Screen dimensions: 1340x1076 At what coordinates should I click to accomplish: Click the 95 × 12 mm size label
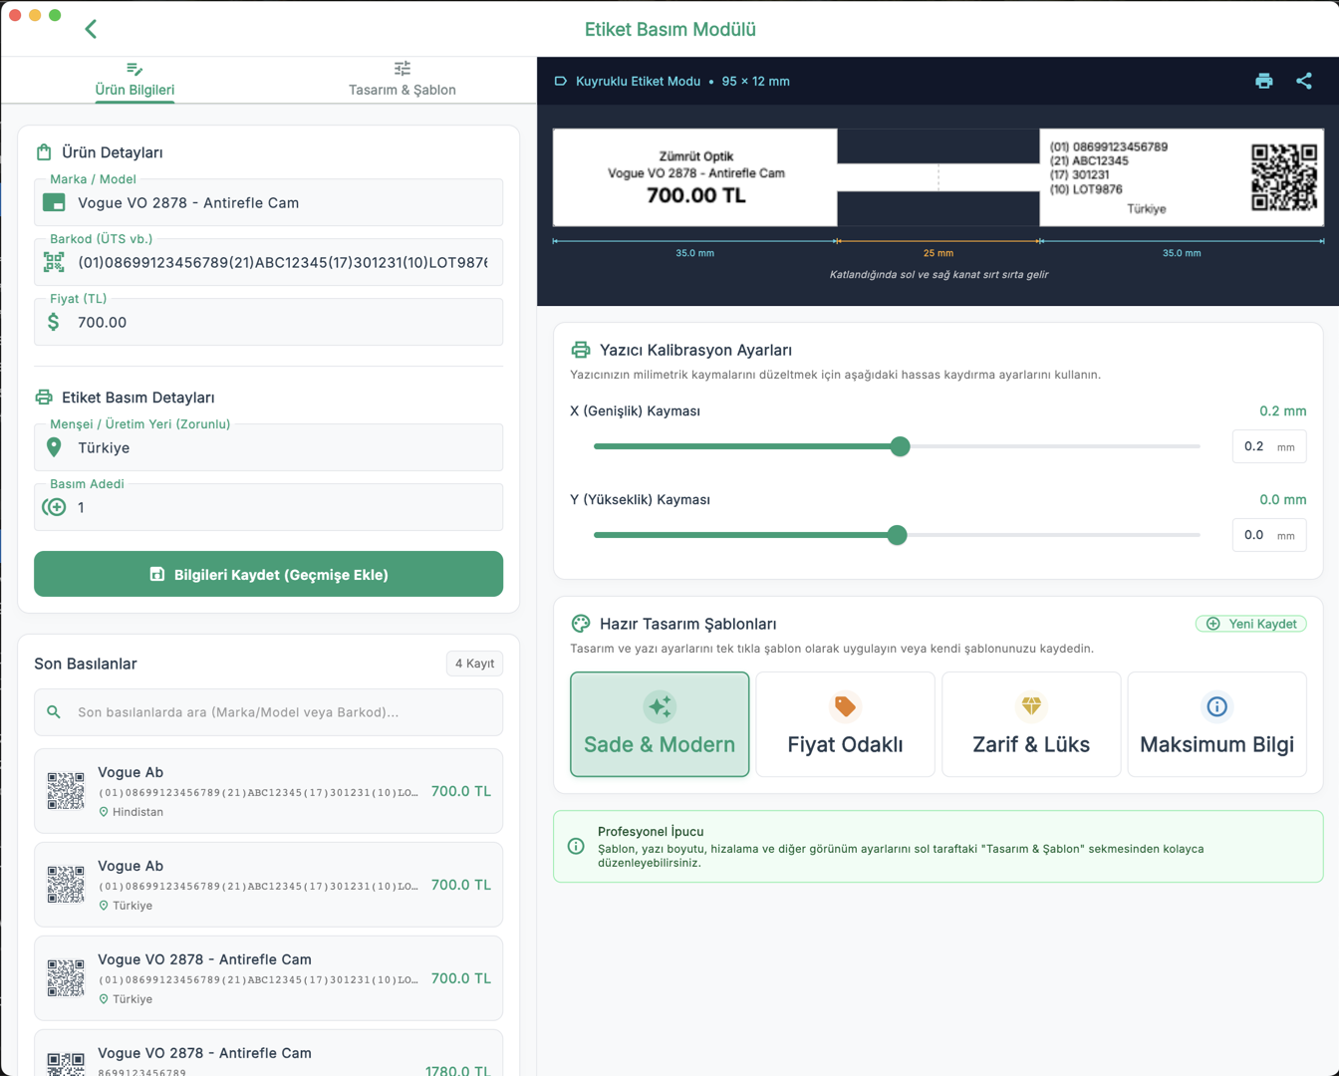coord(756,82)
